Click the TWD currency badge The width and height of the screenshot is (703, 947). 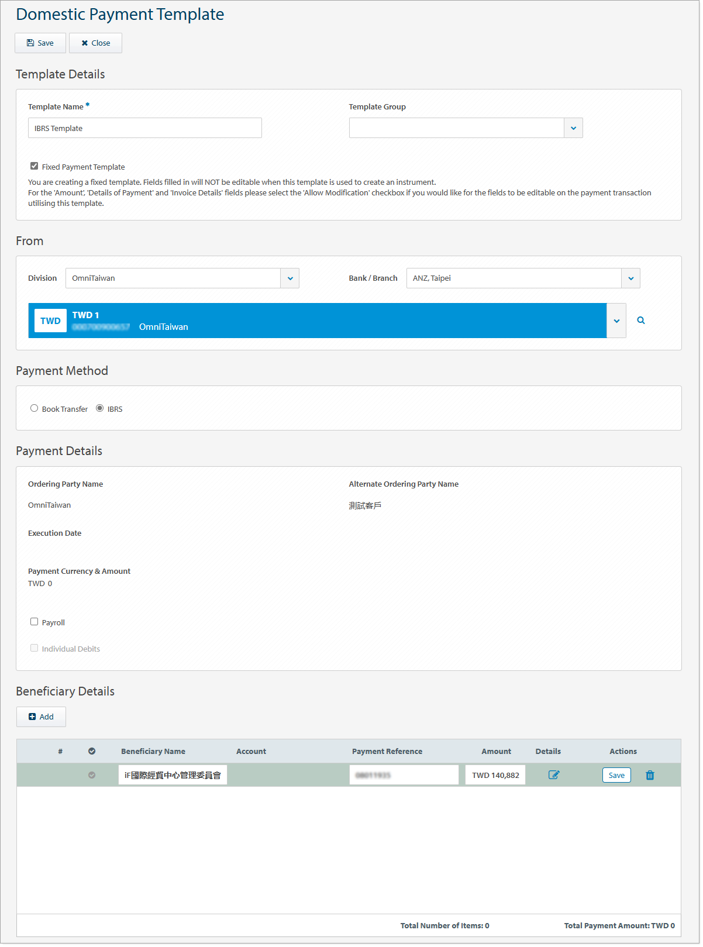click(x=50, y=321)
